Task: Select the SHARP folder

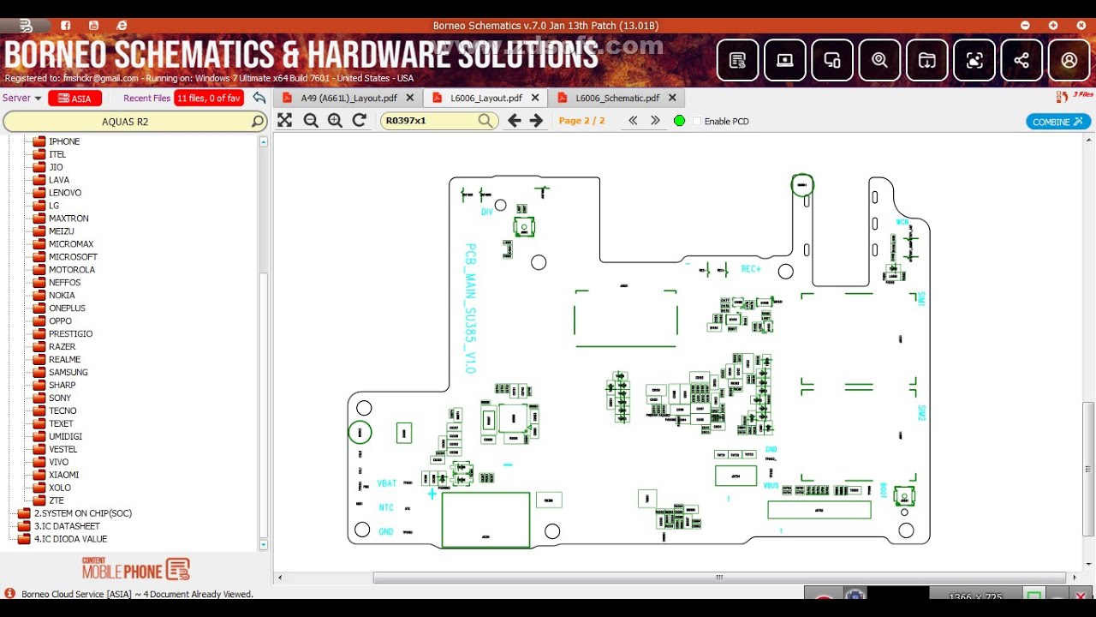Action: 62,386
